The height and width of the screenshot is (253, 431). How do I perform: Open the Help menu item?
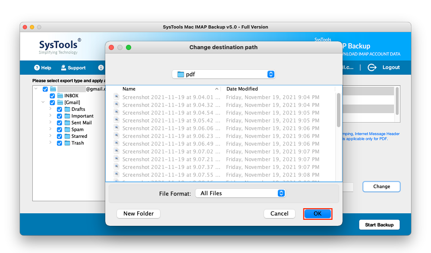(x=43, y=68)
